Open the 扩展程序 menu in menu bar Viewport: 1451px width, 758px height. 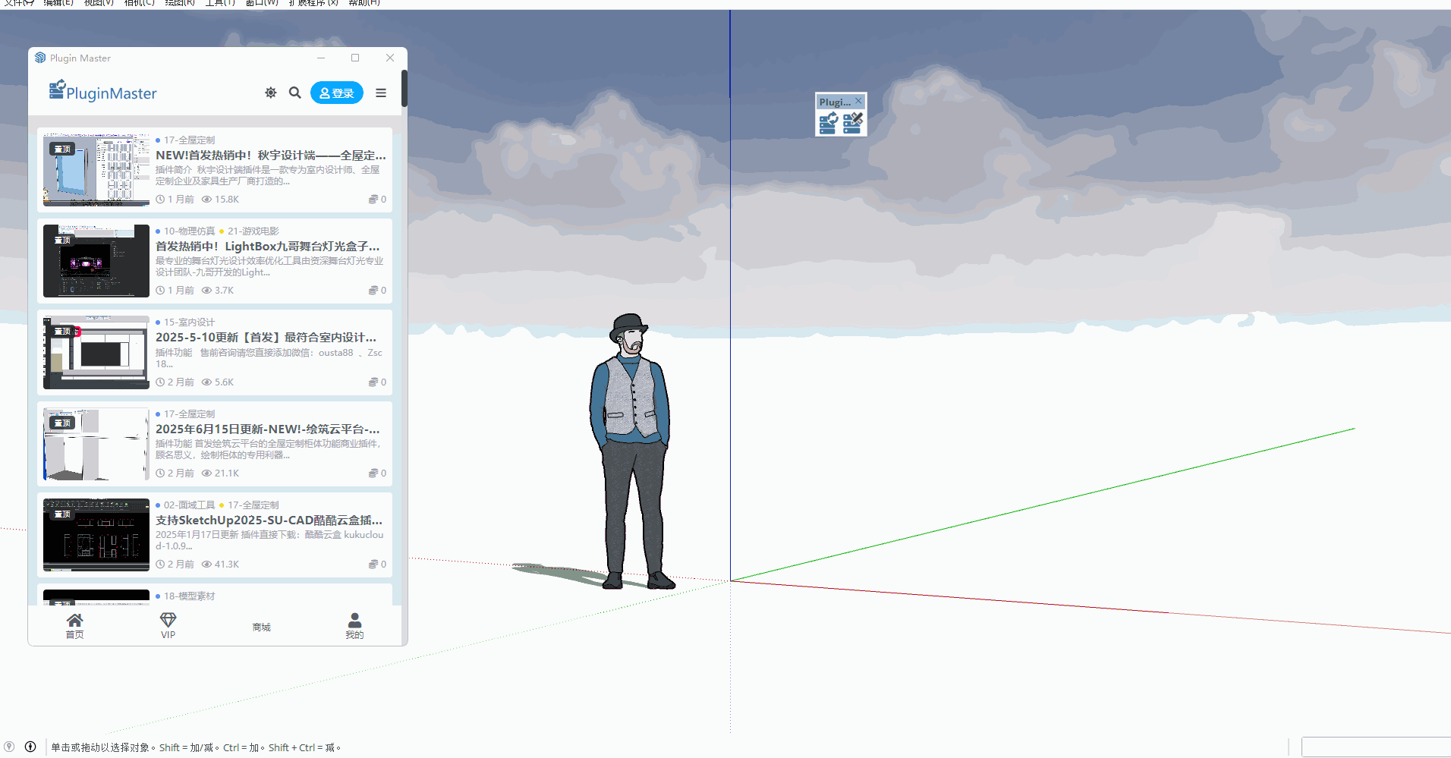pyautogui.click(x=313, y=3)
